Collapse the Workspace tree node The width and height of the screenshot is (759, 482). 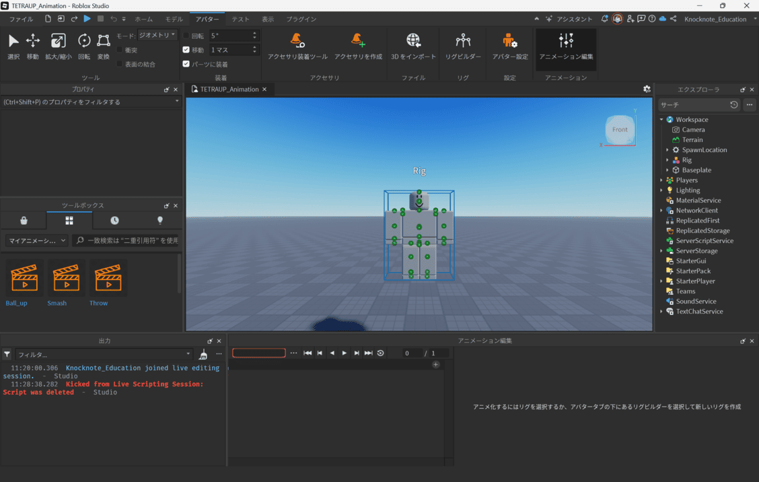click(x=661, y=120)
